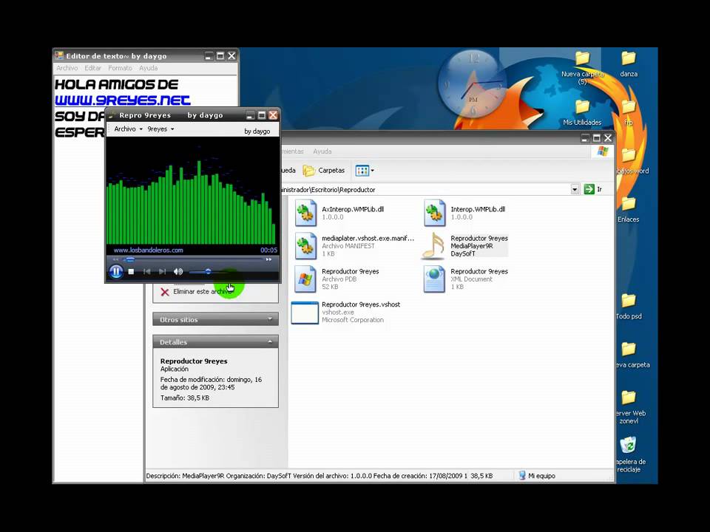Image resolution: width=710 pixels, height=532 pixels.
Task: Open the 9reyes dropdown menu in player
Action: pyautogui.click(x=160, y=129)
